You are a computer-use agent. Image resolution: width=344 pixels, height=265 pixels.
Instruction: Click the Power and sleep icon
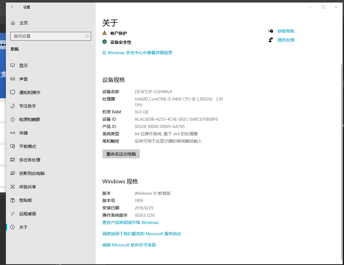(x=13, y=119)
